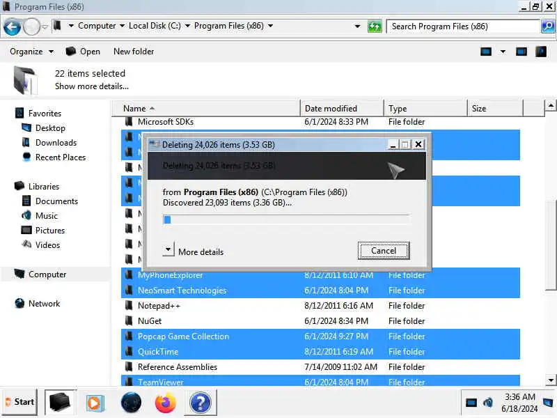Click the Search Program Files (x86) field
557x418 pixels.
click(x=464, y=26)
